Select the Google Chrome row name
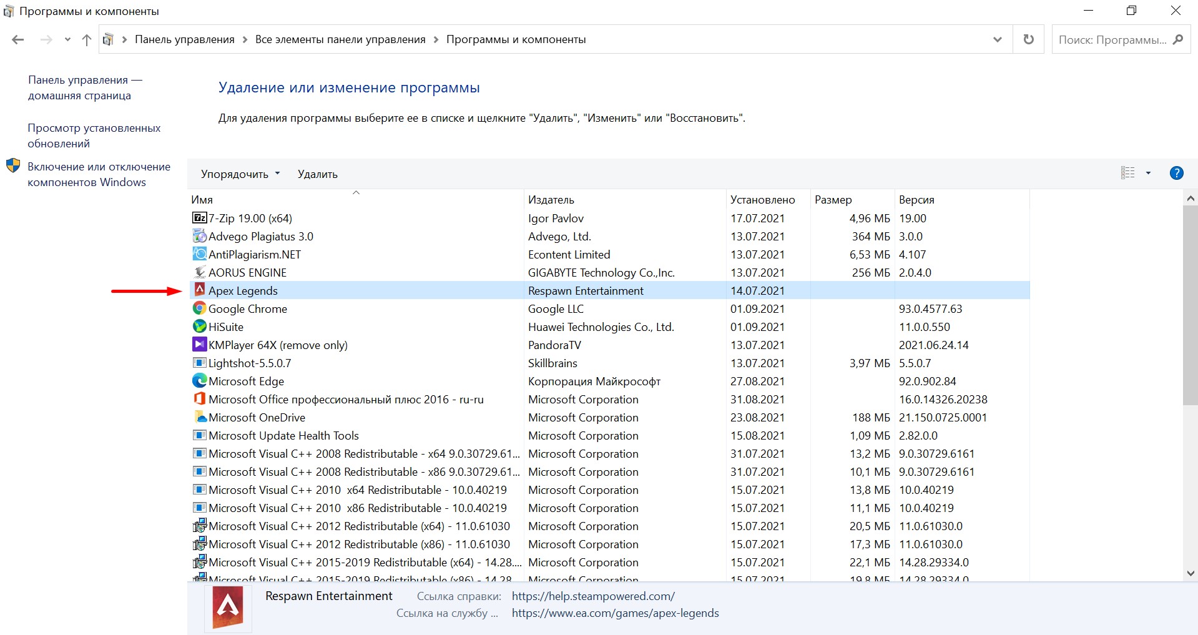This screenshot has width=1198, height=635. click(248, 308)
